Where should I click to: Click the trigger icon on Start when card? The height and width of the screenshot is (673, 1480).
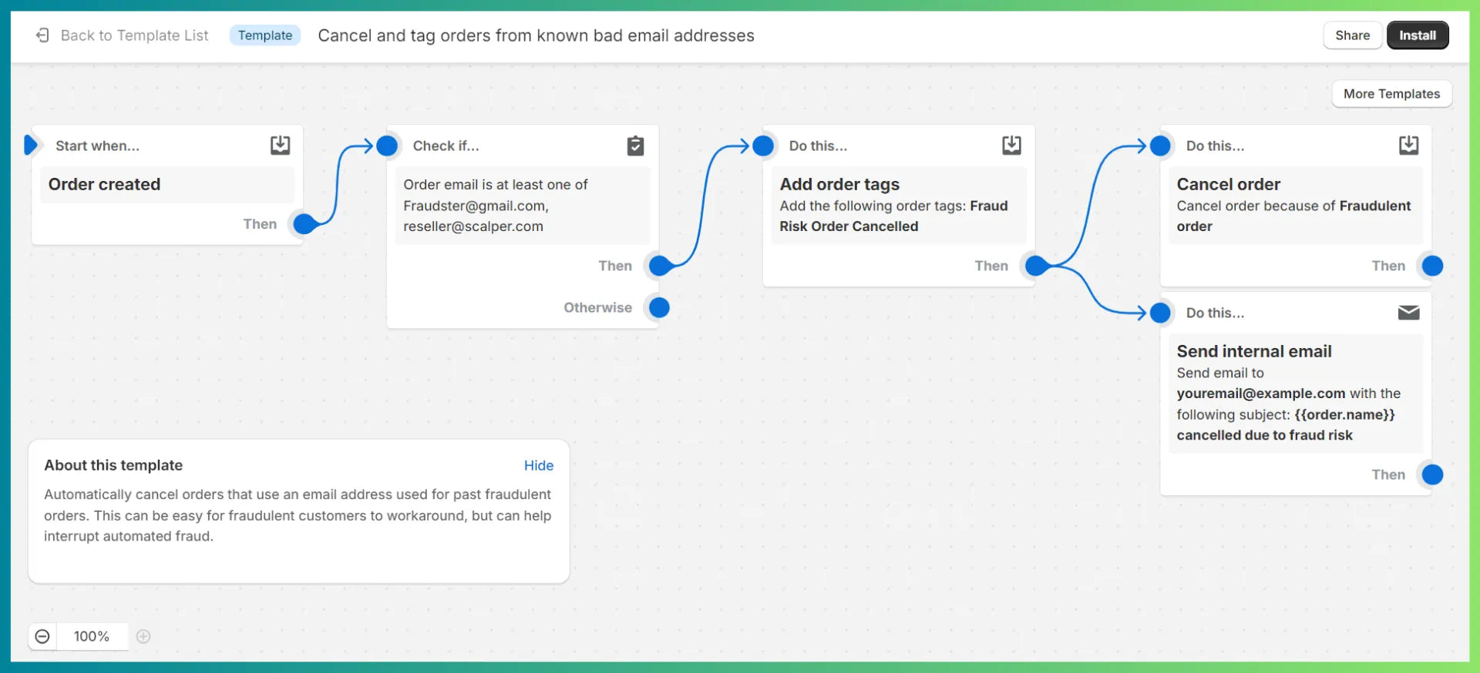[x=281, y=146]
